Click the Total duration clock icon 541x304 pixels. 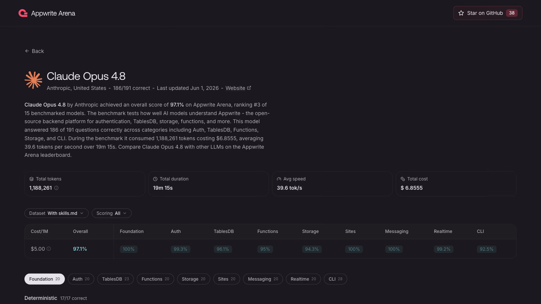tap(155, 179)
